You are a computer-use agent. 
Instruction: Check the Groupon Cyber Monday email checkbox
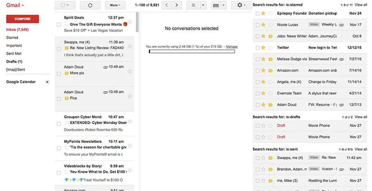coord(59,123)
